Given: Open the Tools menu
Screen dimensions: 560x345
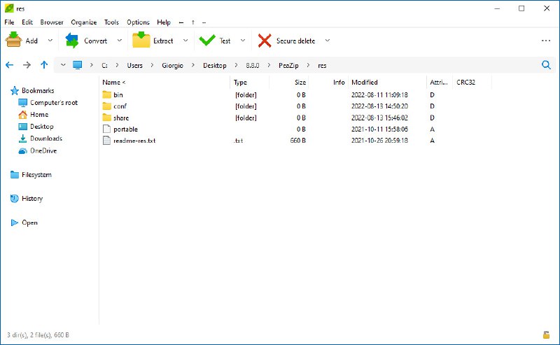Looking at the screenshot, I should pyautogui.click(x=111, y=22).
